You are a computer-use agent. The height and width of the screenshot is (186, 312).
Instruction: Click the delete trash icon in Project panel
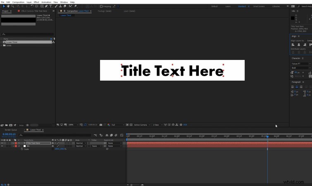click(x=27, y=125)
